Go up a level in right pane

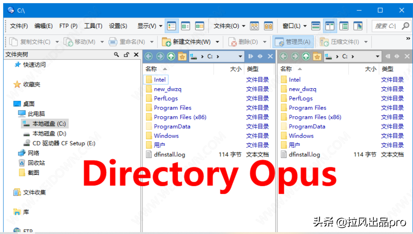point(306,56)
